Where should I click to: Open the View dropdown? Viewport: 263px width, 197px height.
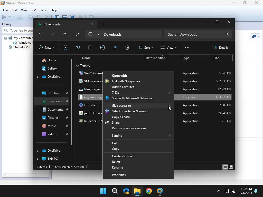click(168, 47)
